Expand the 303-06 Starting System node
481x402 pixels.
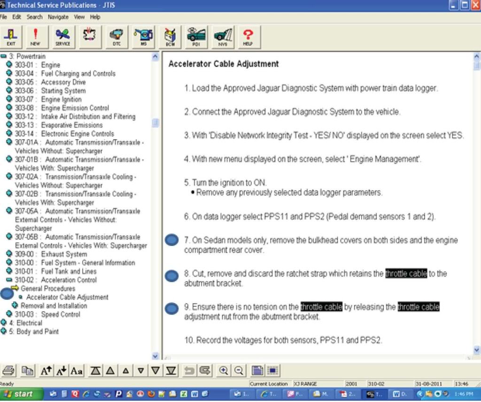pyautogui.click(x=9, y=90)
